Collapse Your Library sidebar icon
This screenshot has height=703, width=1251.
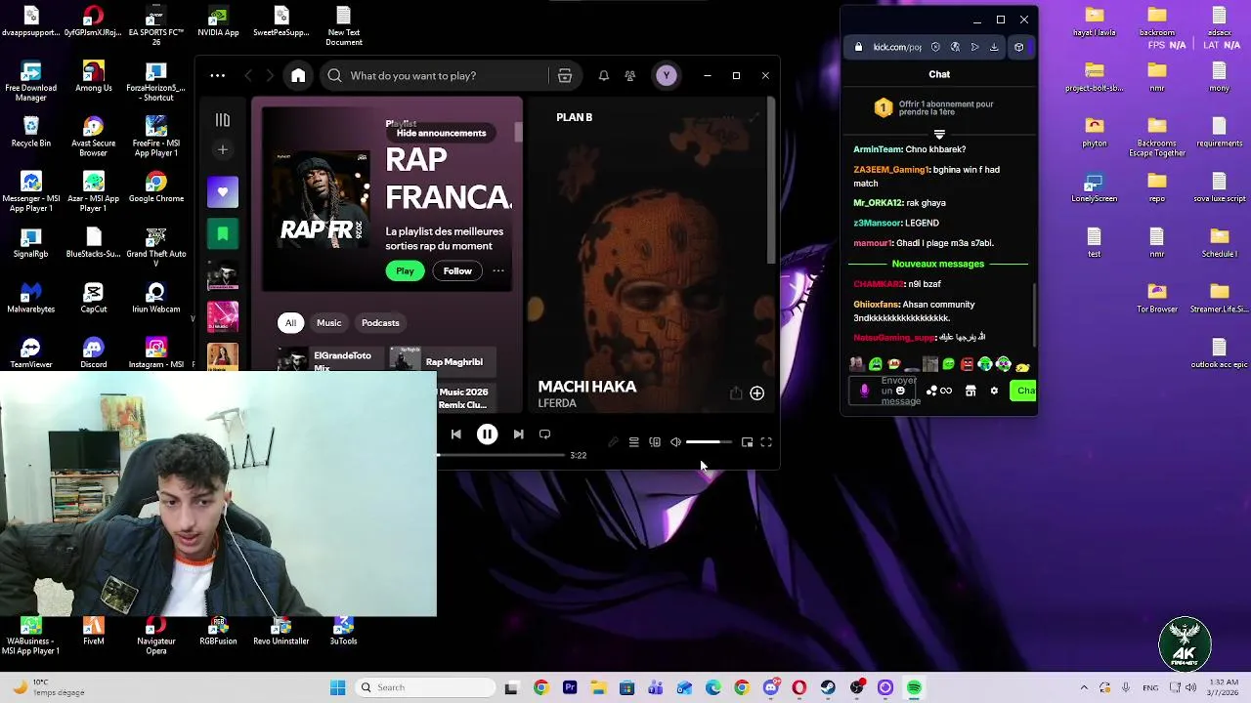[x=223, y=120]
